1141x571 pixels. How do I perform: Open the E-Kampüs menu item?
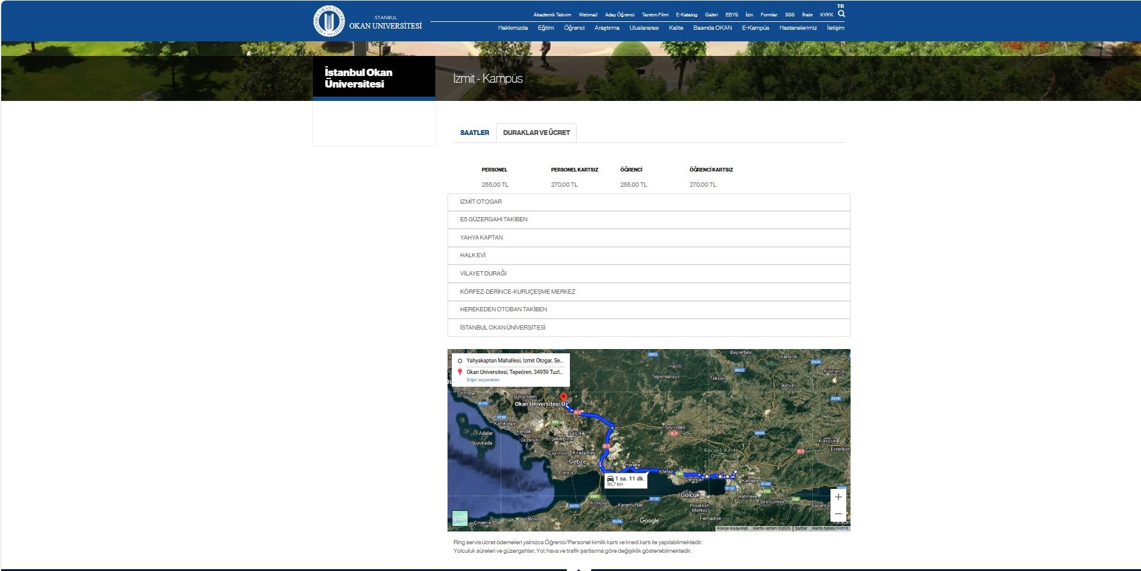click(756, 28)
